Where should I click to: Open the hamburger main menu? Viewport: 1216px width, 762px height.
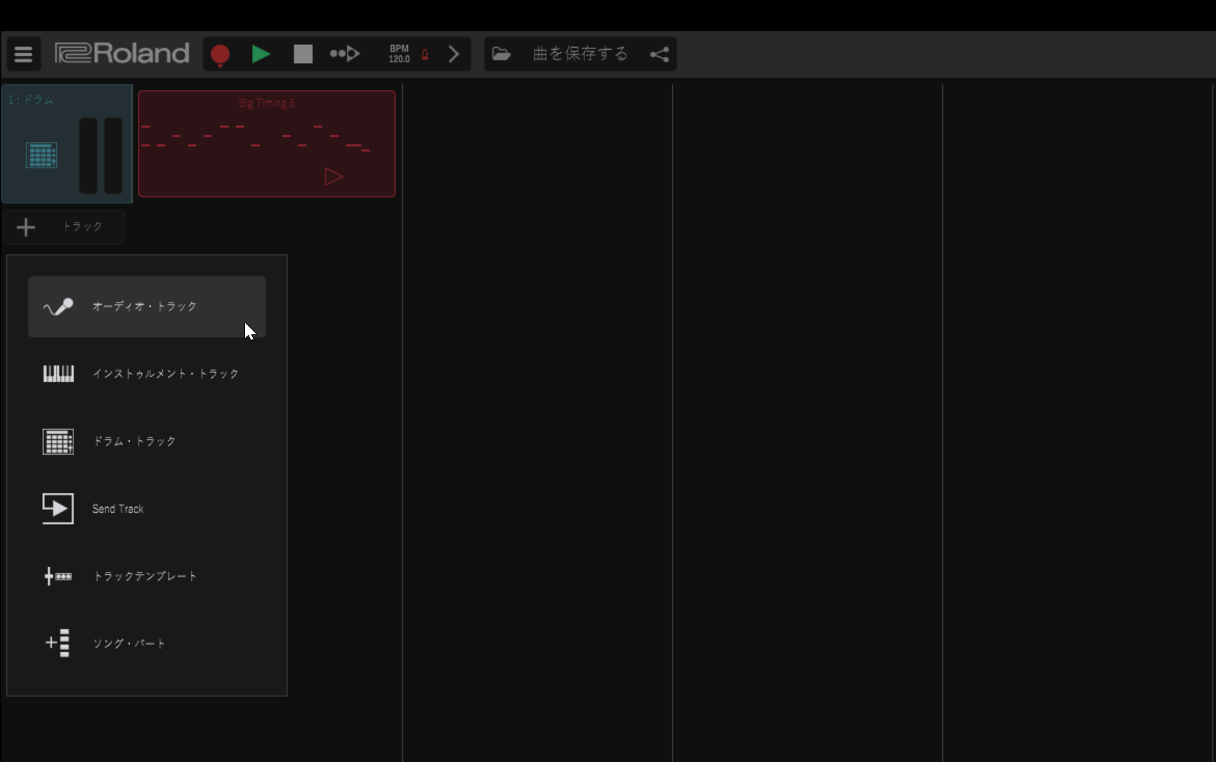(x=24, y=54)
